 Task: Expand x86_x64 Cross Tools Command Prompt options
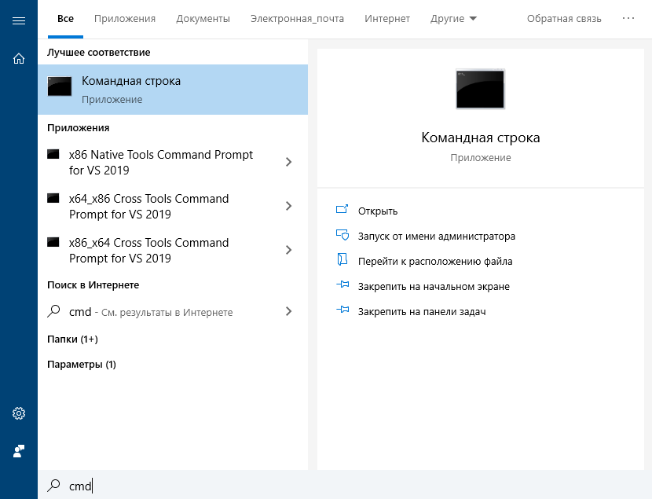click(x=288, y=250)
